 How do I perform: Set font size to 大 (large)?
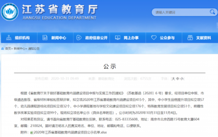173,79
